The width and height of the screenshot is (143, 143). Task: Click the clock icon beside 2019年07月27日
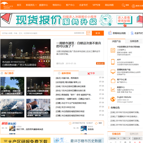70,123
